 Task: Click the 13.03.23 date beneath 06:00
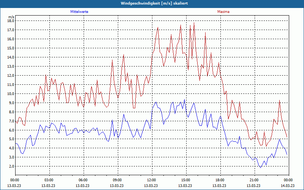[x=82, y=185]
